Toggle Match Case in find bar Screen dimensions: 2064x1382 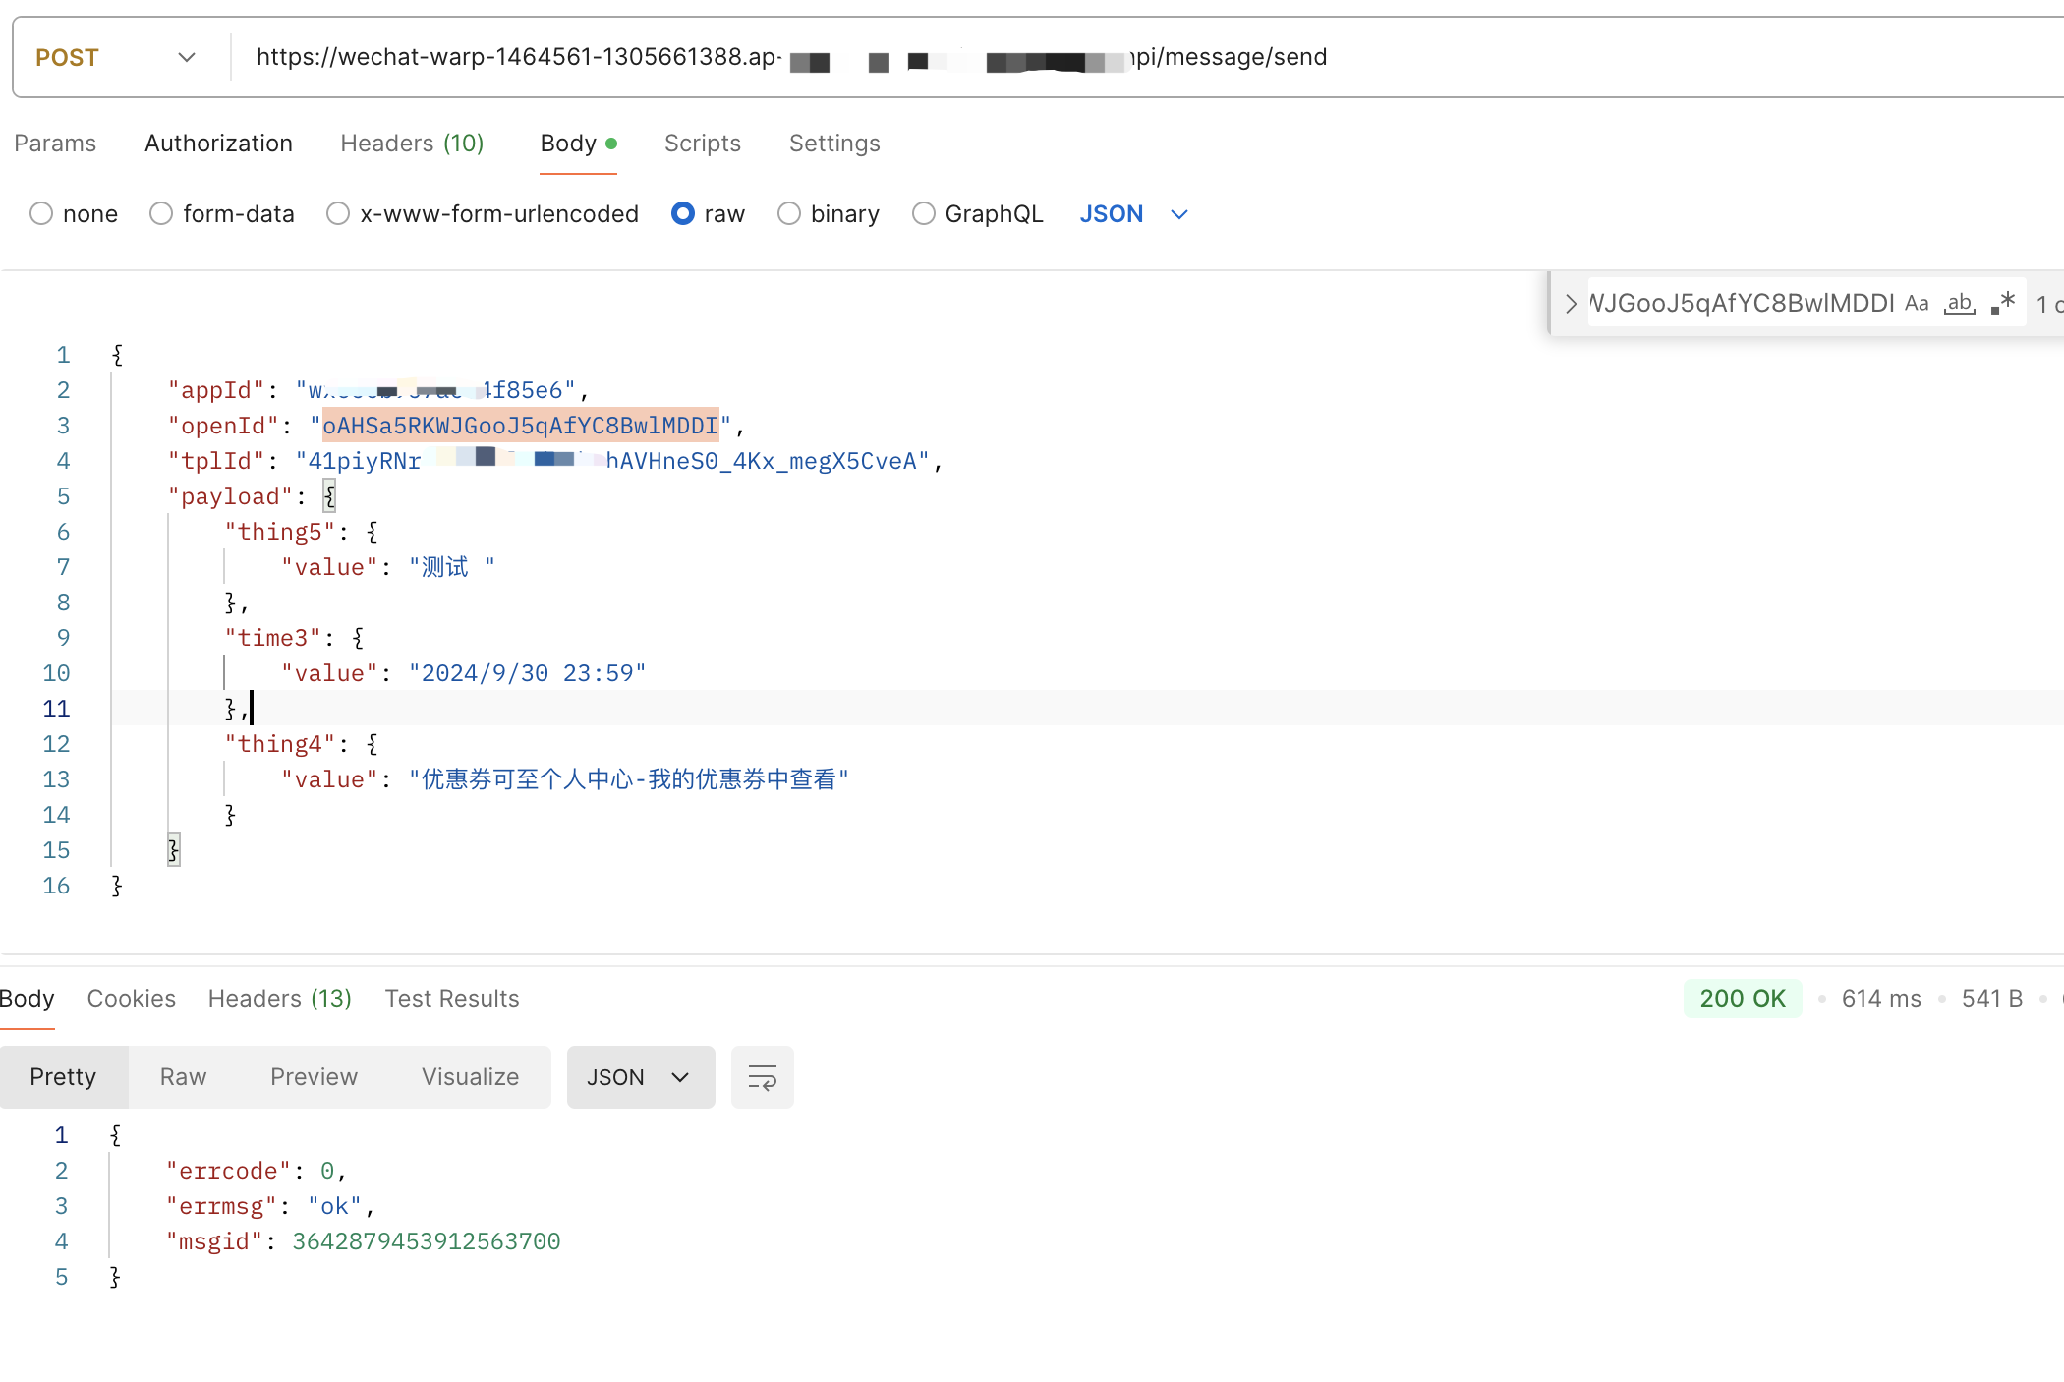1916,303
